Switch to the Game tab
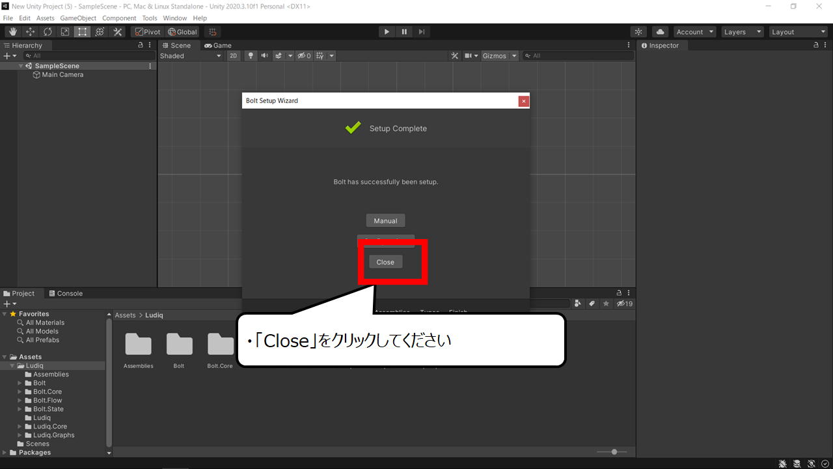 pyautogui.click(x=217, y=46)
